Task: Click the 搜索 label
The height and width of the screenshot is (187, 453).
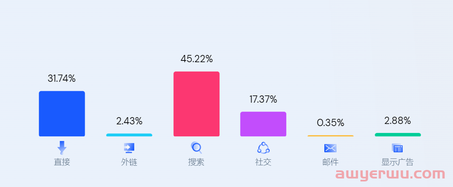Action: click(x=196, y=162)
